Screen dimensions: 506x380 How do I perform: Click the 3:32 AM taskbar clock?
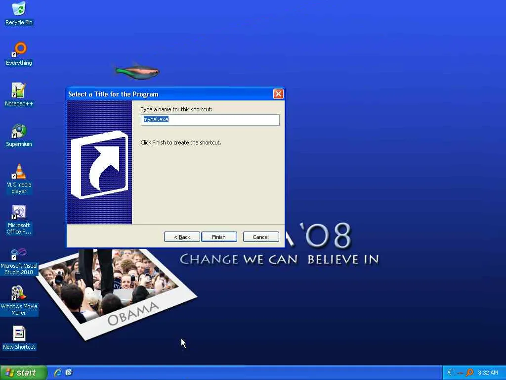[x=488, y=373]
